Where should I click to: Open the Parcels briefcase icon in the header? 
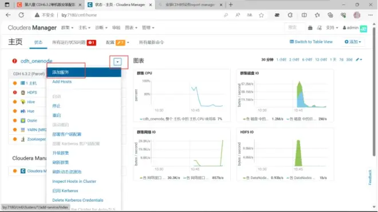[x=310, y=28]
